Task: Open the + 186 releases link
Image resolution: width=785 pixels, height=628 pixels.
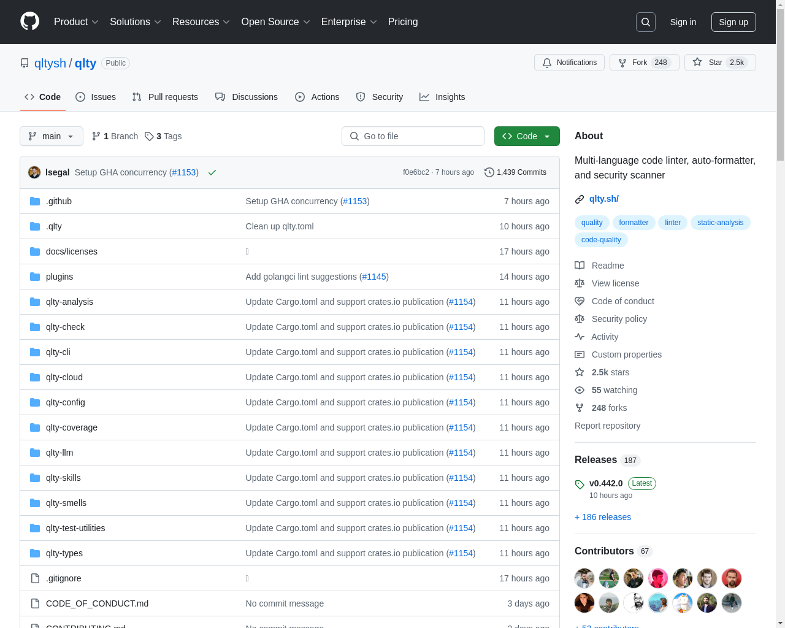Action: tap(603, 517)
